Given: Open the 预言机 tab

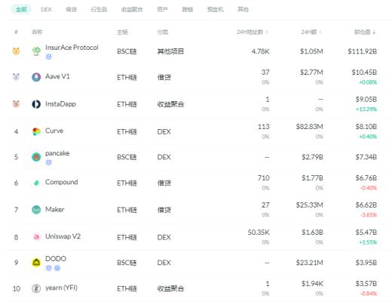Looking at the screenshot, I should pyautogui.click(x=215, y=9).
